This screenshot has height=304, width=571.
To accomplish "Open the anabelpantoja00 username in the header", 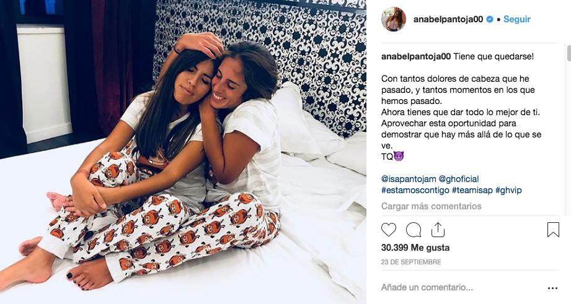I will point(448,19).
